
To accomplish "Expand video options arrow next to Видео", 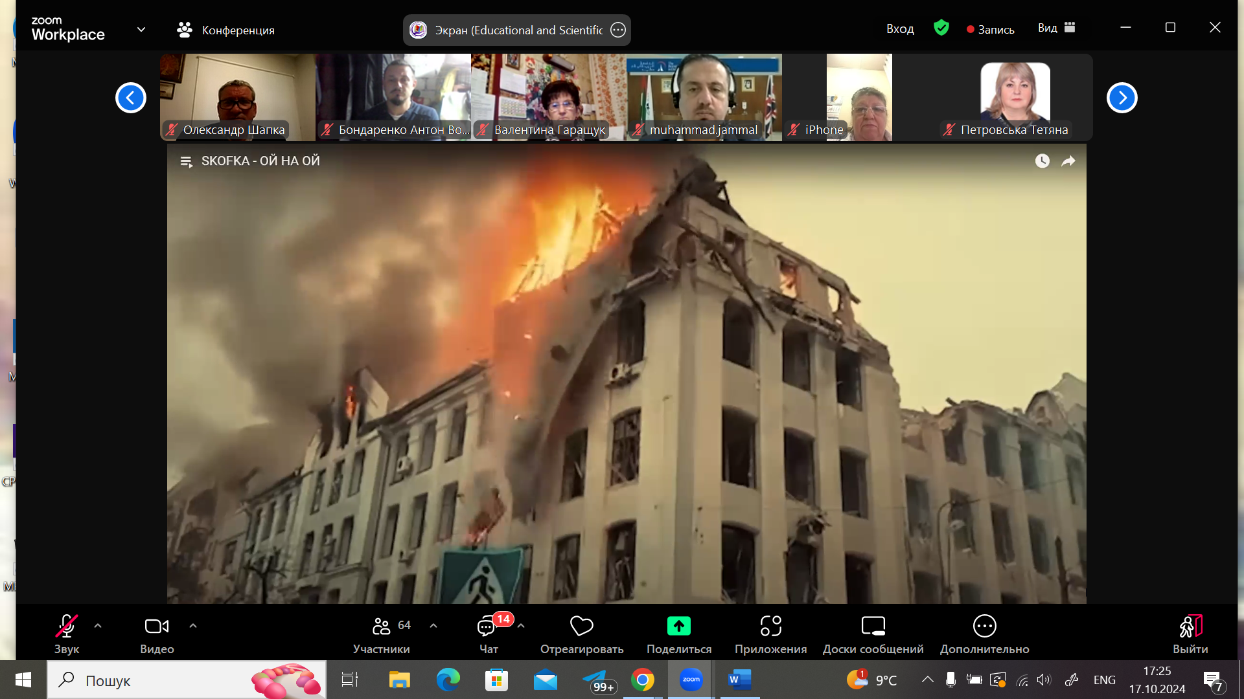I will [193, 626].
